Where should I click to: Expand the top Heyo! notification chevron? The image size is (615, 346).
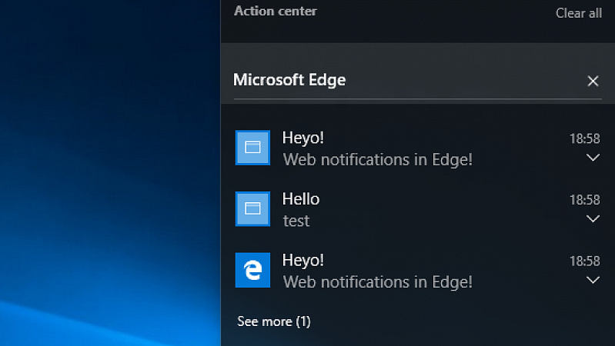point(593,158)
